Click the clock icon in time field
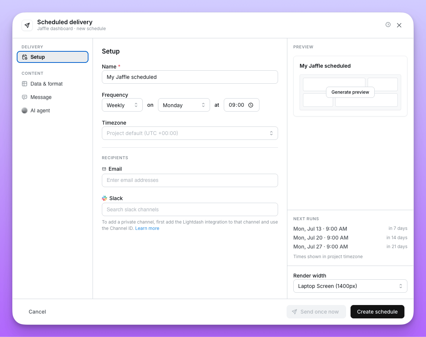 pos(251,105)
